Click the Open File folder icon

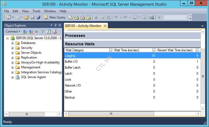click(26, 17)
